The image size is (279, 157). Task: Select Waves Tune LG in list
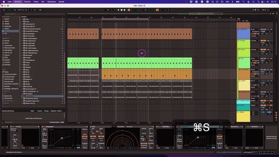(x=30, y=103)
